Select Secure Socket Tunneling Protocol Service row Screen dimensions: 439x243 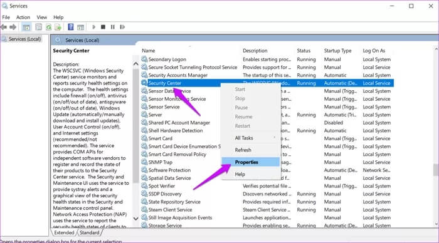[267, 67]
